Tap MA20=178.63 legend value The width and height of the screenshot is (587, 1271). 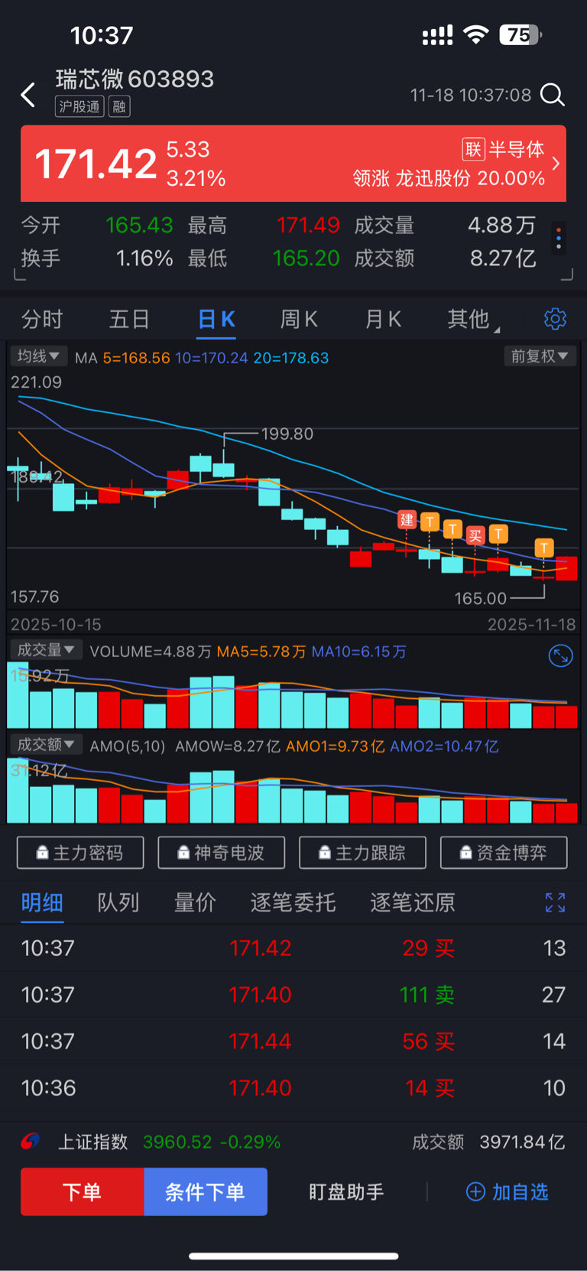pyautogui.click(x=290, y=358)
